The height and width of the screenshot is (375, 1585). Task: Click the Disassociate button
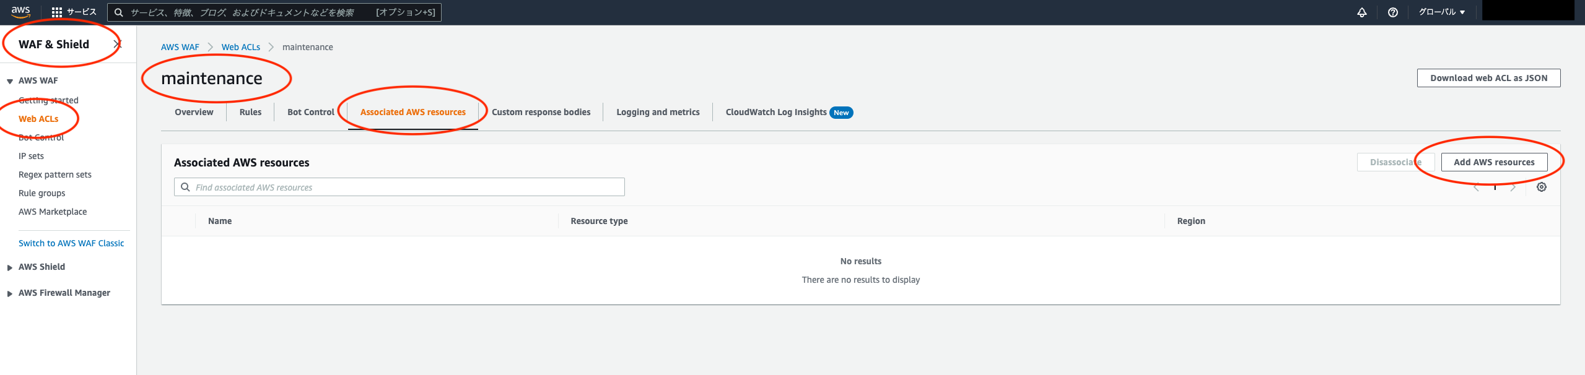(x=1395, y=162)
